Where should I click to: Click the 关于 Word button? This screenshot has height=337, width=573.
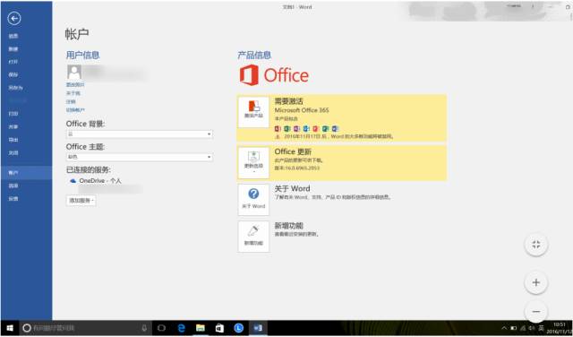tap(253, 200)
